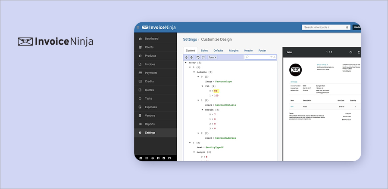Click the Settings breadcrumb link
Screen dimensions: 388x189
click(x=190, y=40)
